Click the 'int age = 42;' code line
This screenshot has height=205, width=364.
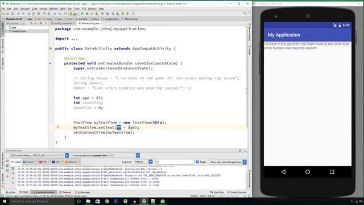point(88,98)
